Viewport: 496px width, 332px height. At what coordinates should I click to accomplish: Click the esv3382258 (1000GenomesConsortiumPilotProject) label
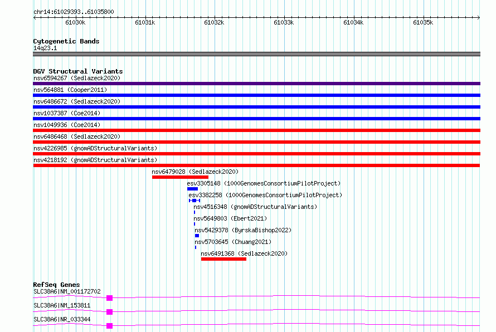click(265, 195)
